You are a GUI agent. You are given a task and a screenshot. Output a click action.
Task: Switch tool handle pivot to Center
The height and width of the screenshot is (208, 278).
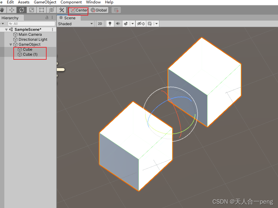pyautogui.click(x=78, y=10)
